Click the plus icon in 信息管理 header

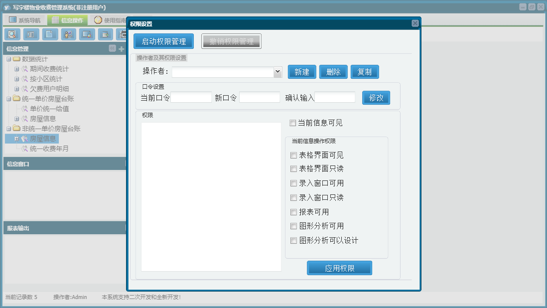tap(121, 49)
